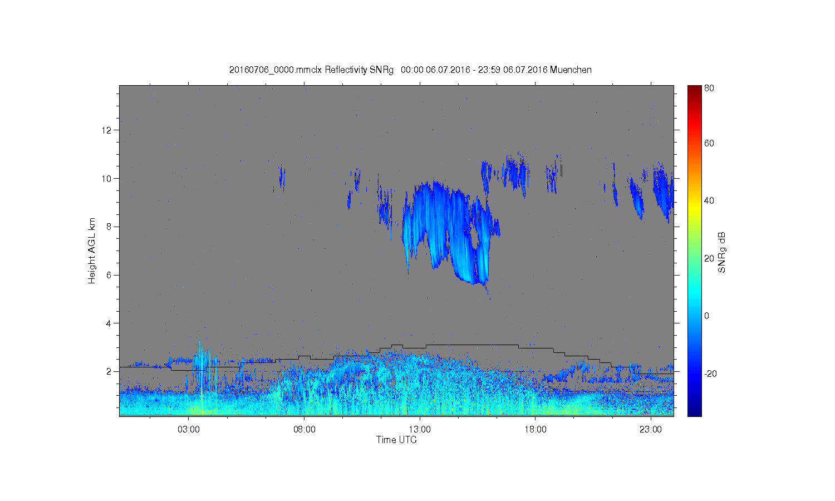Viewport: 835px width, 501px height.
Task: Click the height tick label 2
Action: tap(110, 371)
